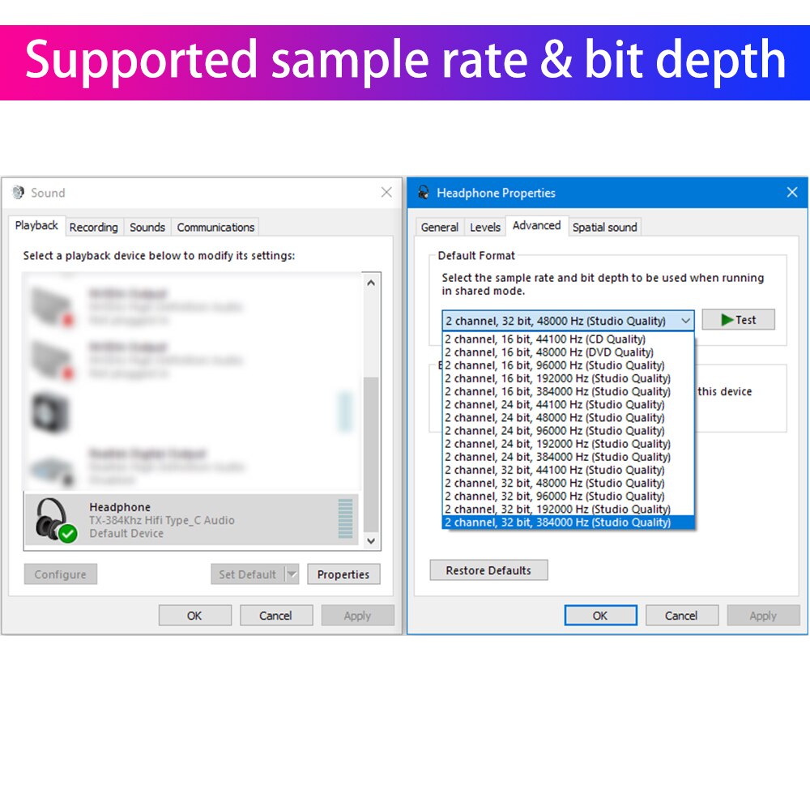Select 32 bit, 48000 Hz list entry
Viewport: 810px width, 810px height.
pos(569,483)
